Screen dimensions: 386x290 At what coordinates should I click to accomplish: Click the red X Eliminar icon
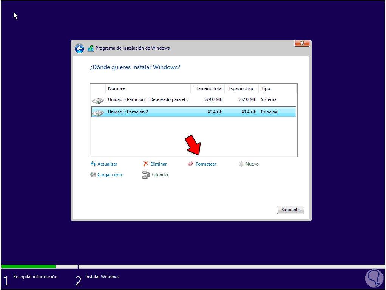pyautogui.click(x=146, y=164)
